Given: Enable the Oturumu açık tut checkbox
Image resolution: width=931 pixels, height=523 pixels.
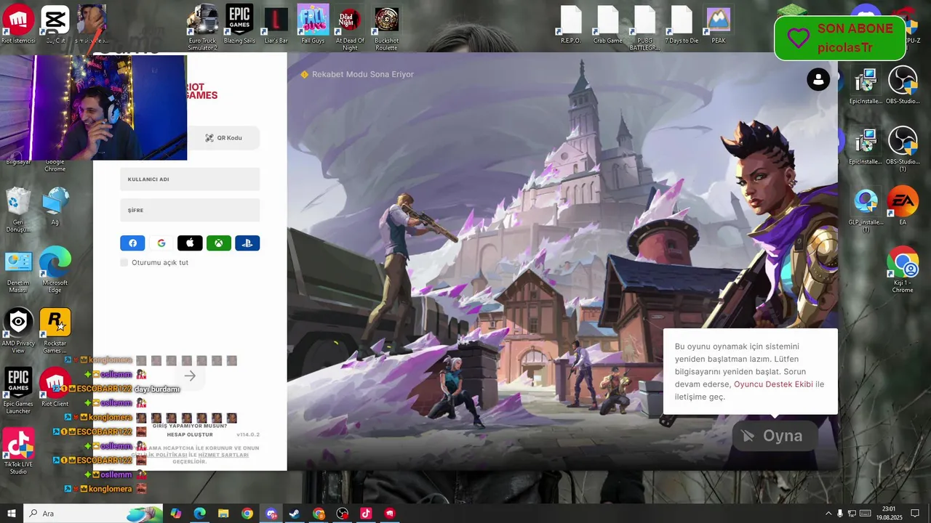Looking at the screenshot, I should coord(124,262).
